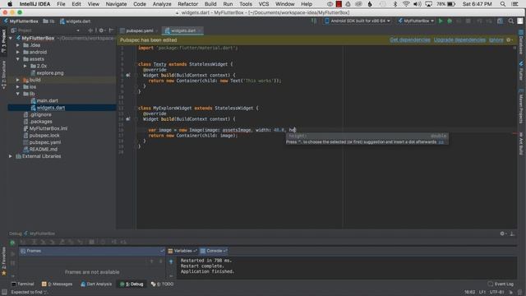The width and height of the screenshot is (526, 296).
Task: Open the Refactor menu
Action: click(x=187, y=4)
